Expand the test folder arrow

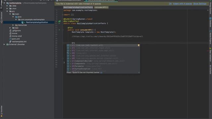click(x=10, y=28)
